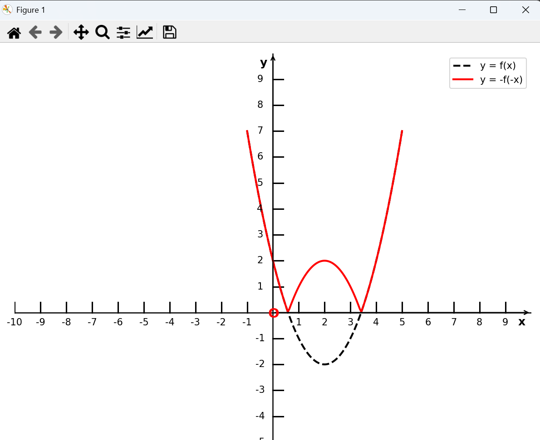Click the y-axis tick label 9
The image size is (540, 440).
point(260,79)
